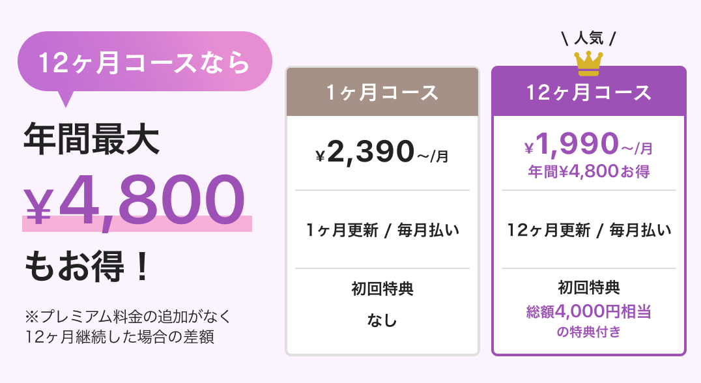The width and height of the screenshot is (701, 383).
Task: Click 12ヶ月更新 / 毎月払い text
Action: click(589, 230)
